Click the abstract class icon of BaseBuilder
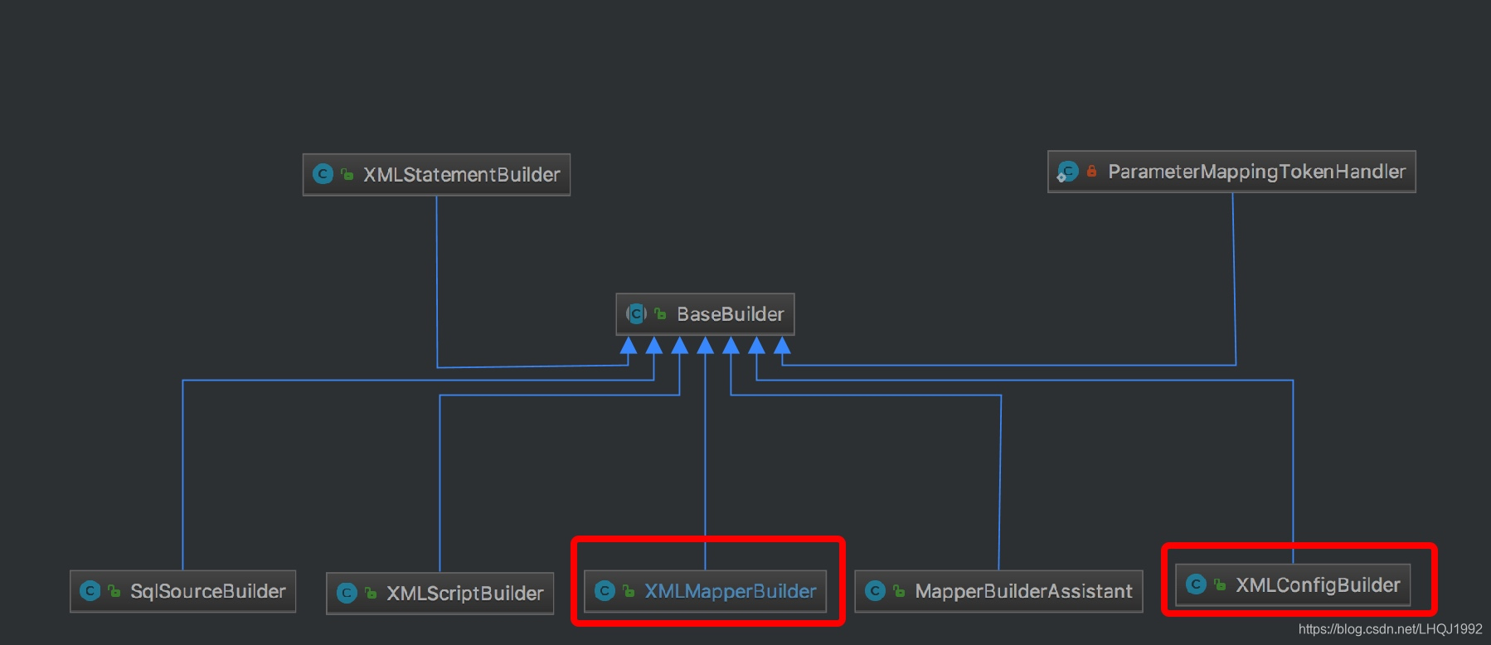 coord(636,314)
